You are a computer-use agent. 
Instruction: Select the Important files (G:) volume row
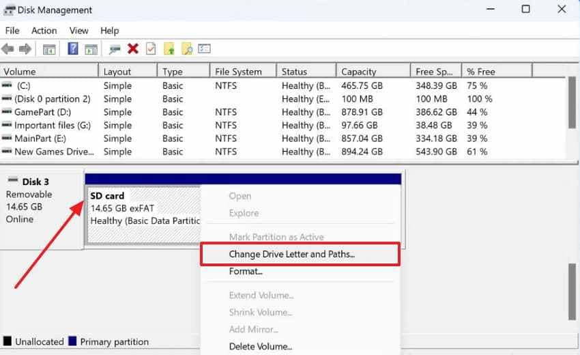[x=283, y=126]
